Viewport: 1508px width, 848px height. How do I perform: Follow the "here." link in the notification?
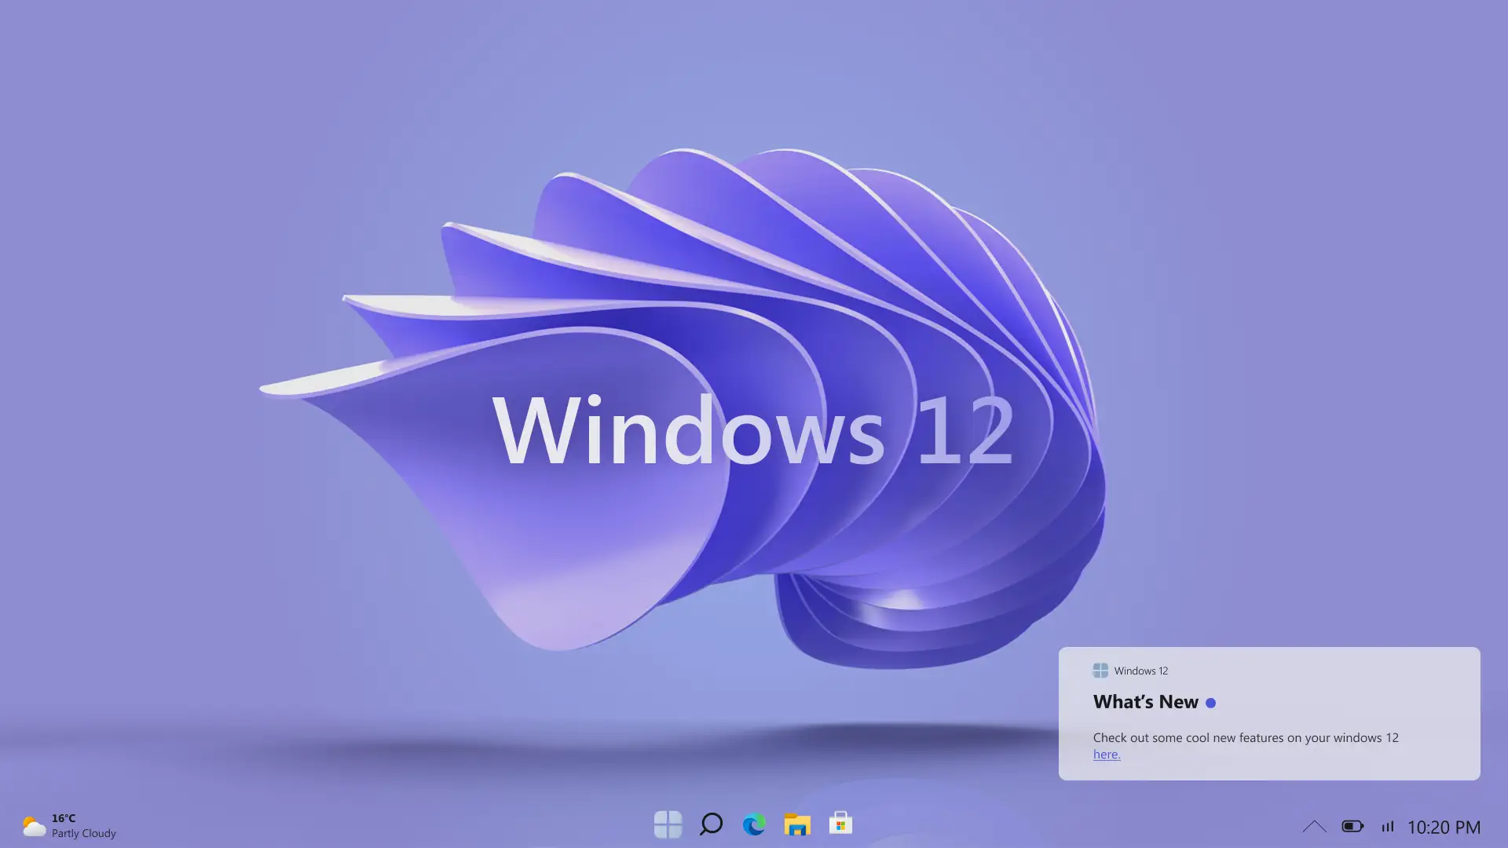(x=1107, y=755)
